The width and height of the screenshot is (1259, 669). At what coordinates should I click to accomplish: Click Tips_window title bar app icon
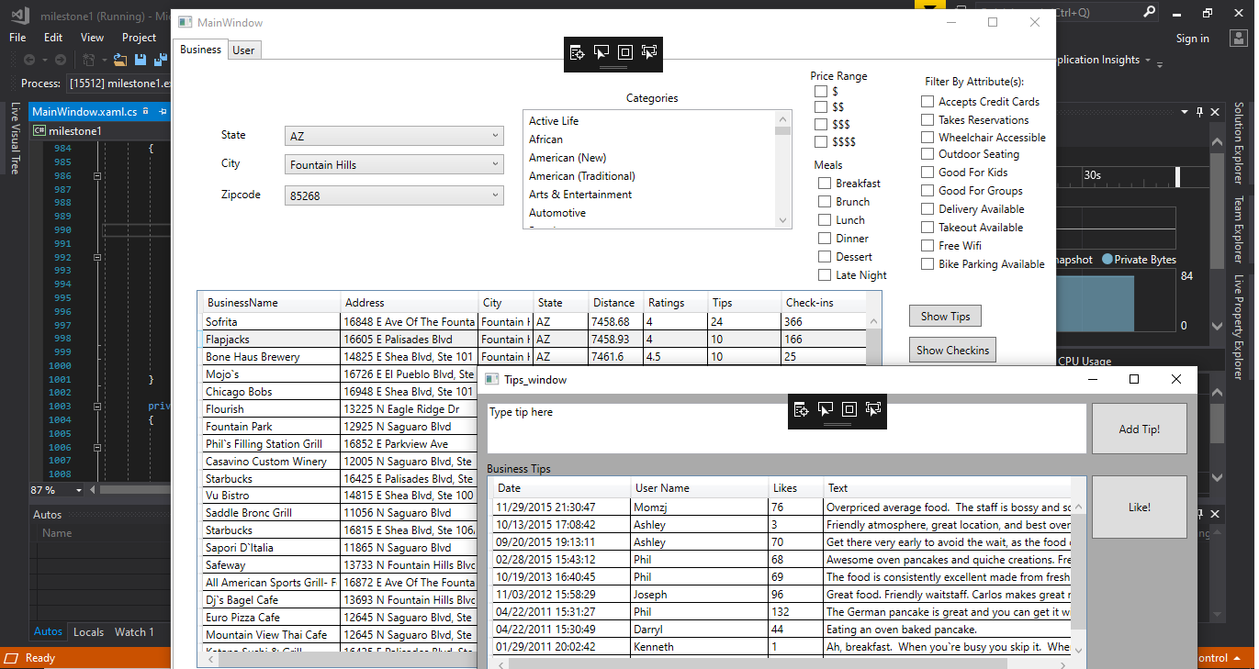pos(491,379)
